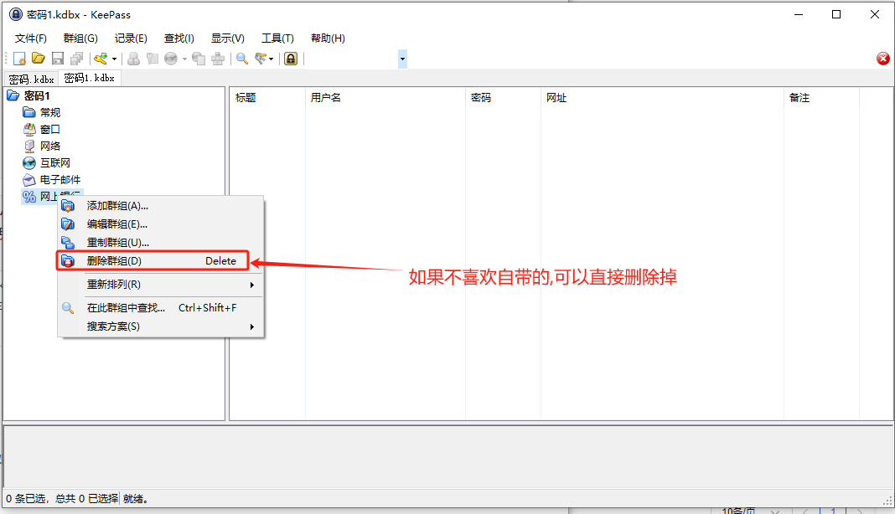Click the Save All toolbar icon

pos(76,59)
